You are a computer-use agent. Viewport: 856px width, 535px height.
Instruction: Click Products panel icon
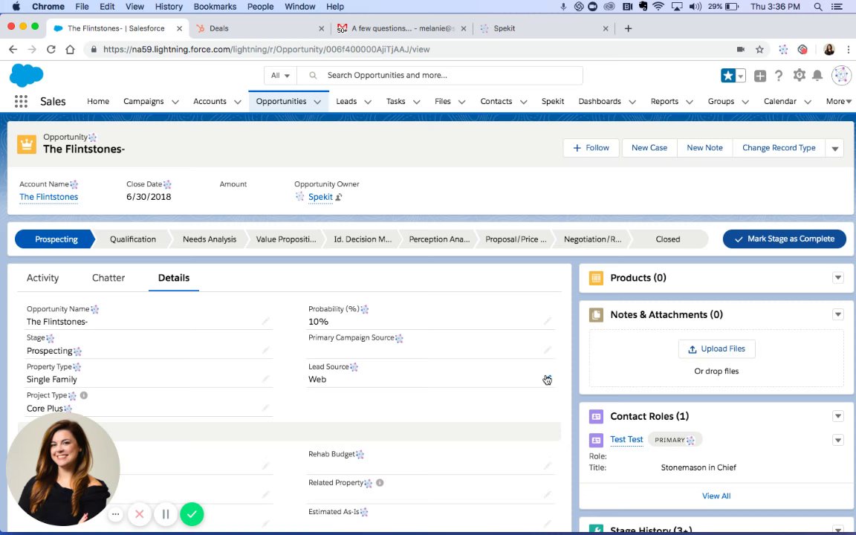(596, 278)
